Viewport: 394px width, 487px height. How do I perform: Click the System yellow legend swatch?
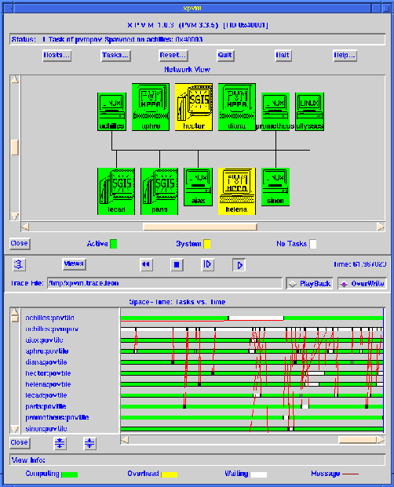pyautogui.click(x=207, y=244)
